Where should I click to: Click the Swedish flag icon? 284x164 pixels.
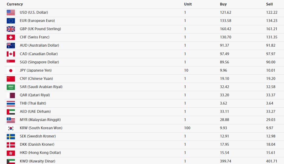(x=11, y=136)
